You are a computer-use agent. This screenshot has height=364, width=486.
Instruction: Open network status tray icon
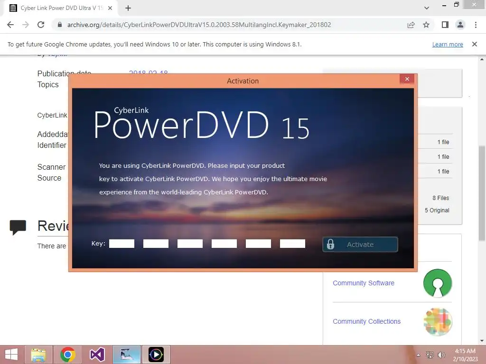pos(430,355)
